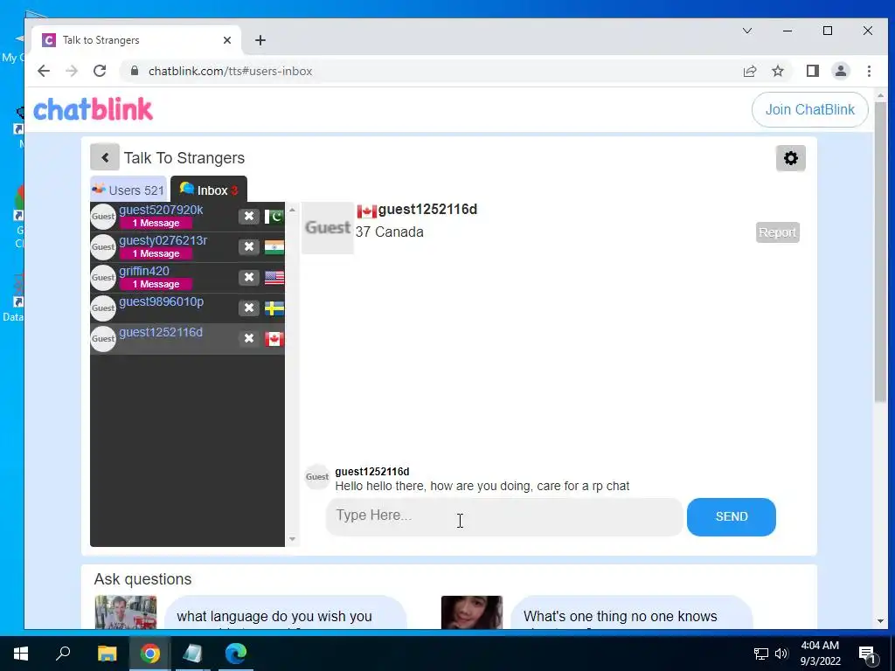
Task: Open Windows taskbar search
Action: 63,654
